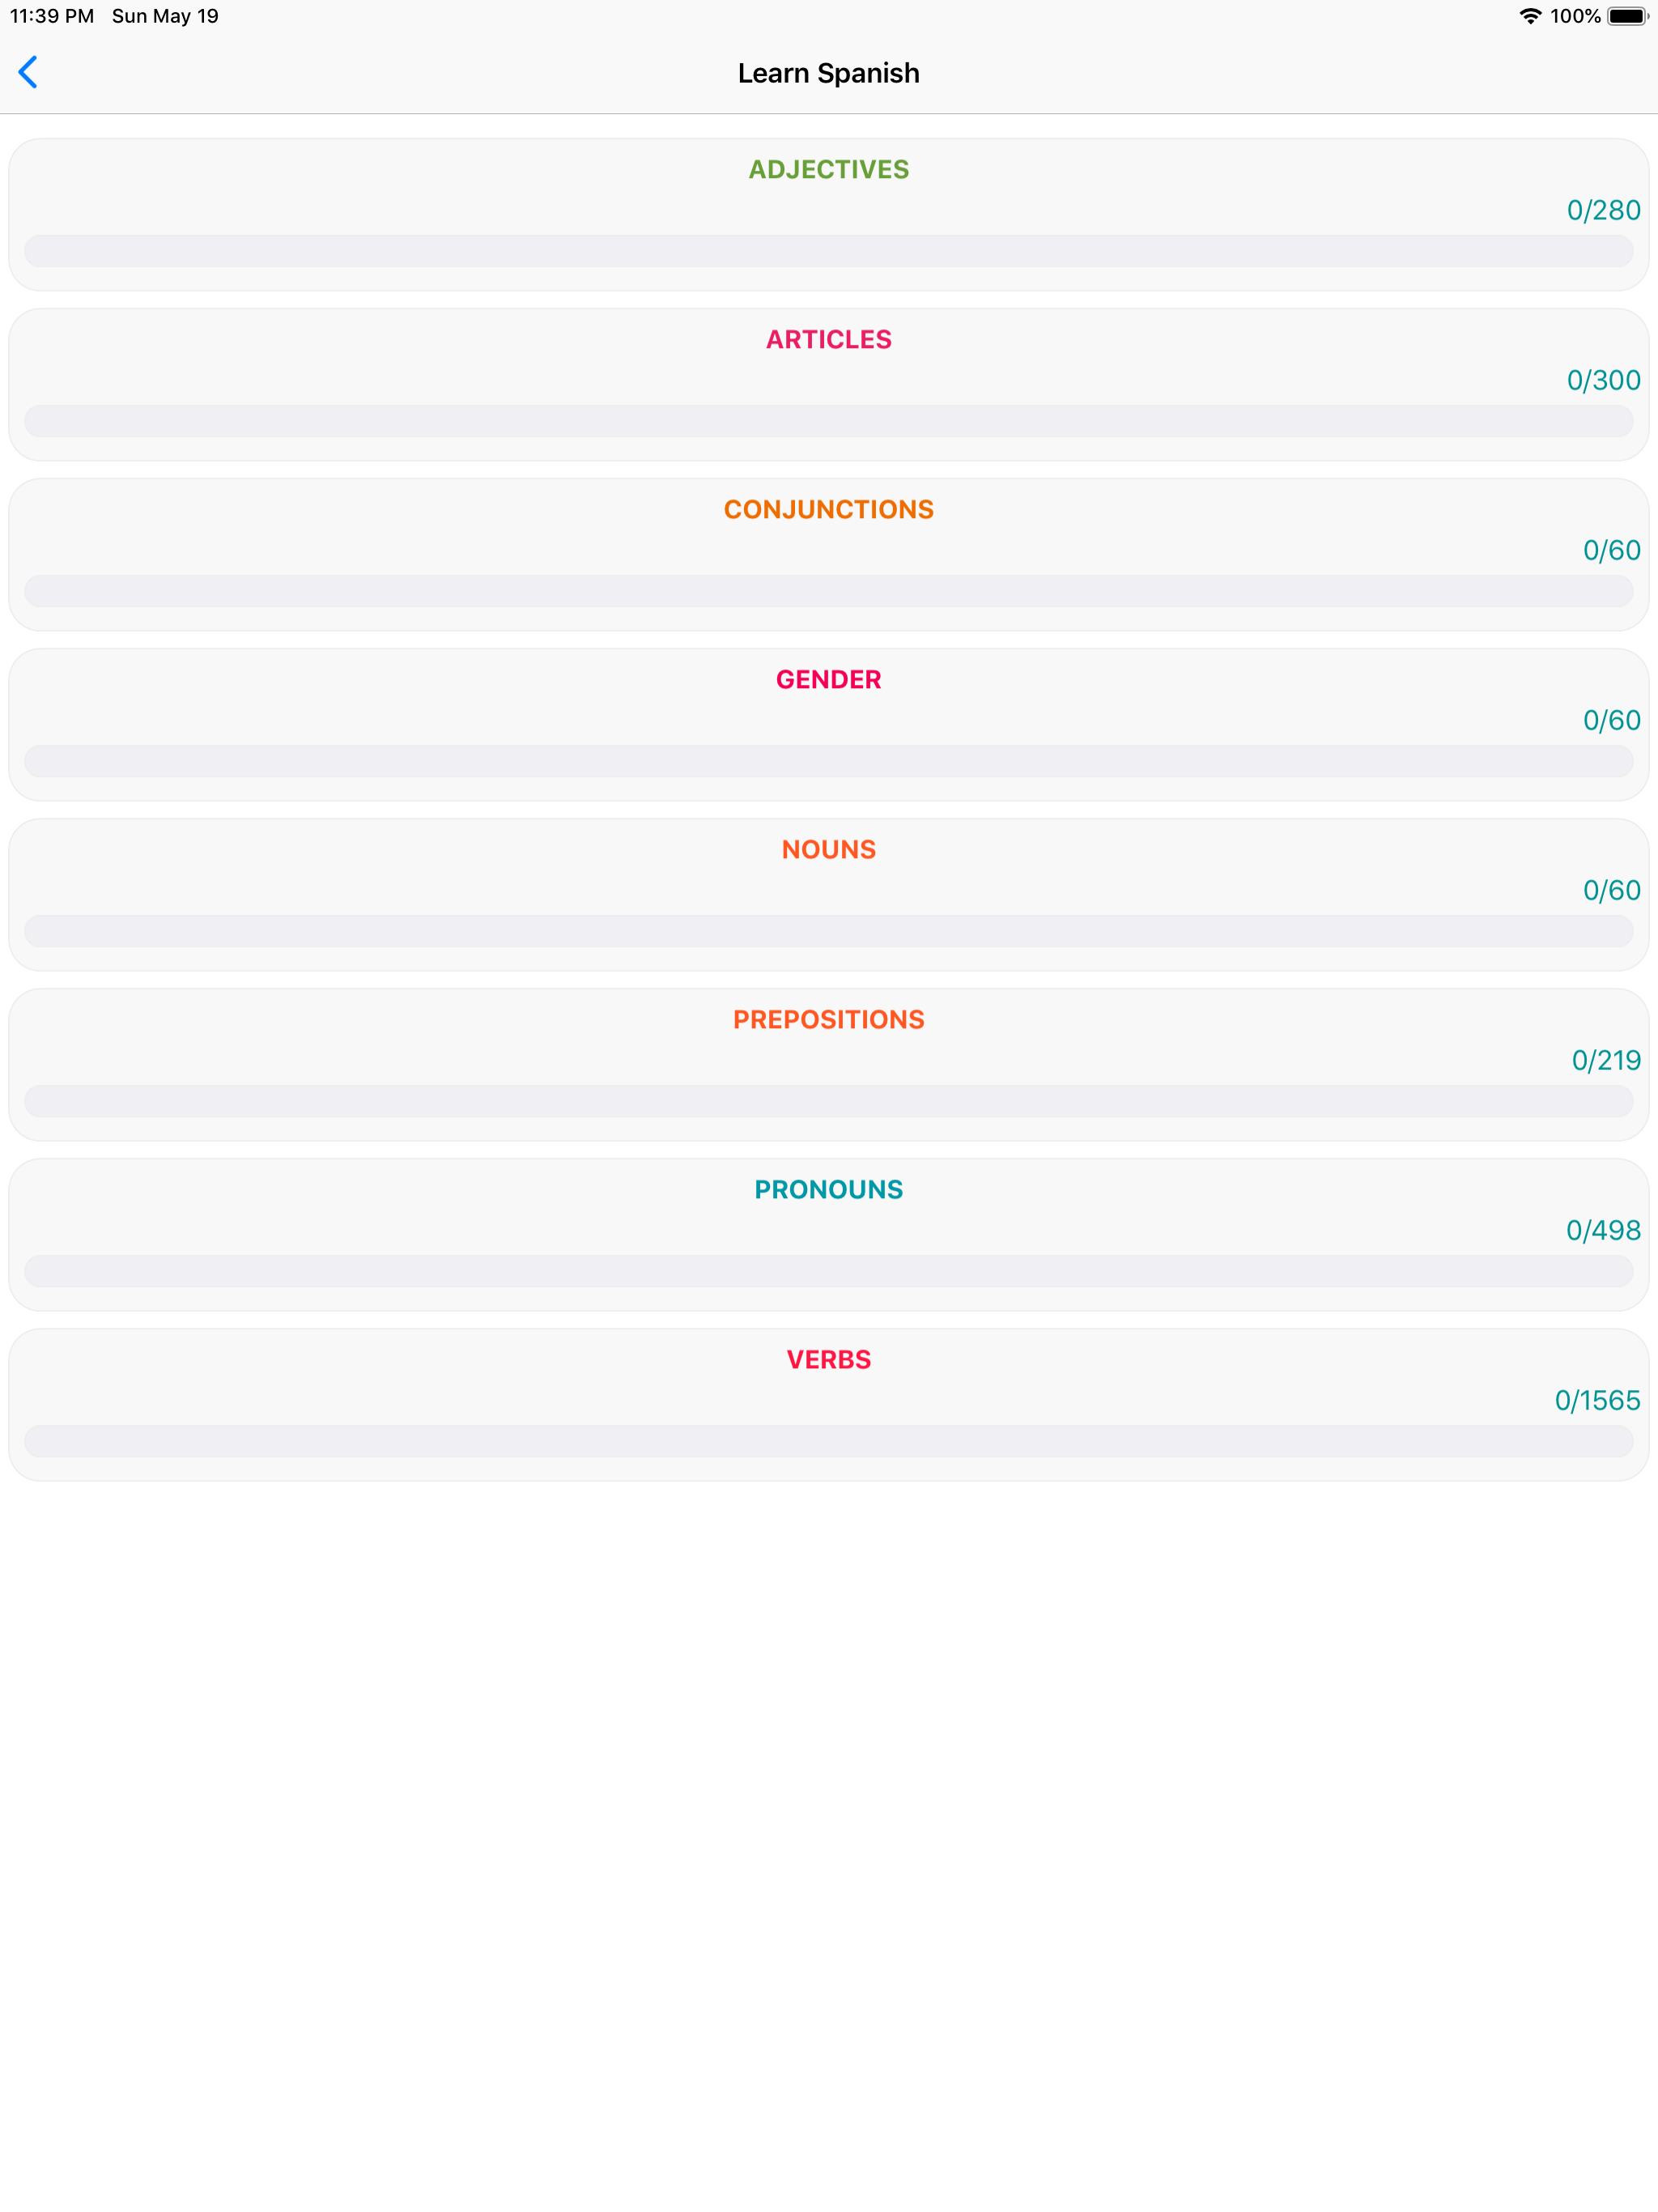This screenshot has width=1658, height=2212.
Task: Tap the Pronouns progress bar
Action: tap(828, 1272)
